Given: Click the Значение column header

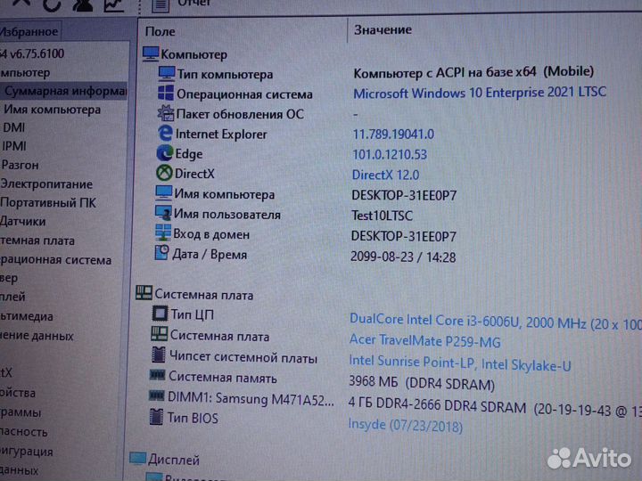Looking at the screenshot, I should tap(383, 29).
